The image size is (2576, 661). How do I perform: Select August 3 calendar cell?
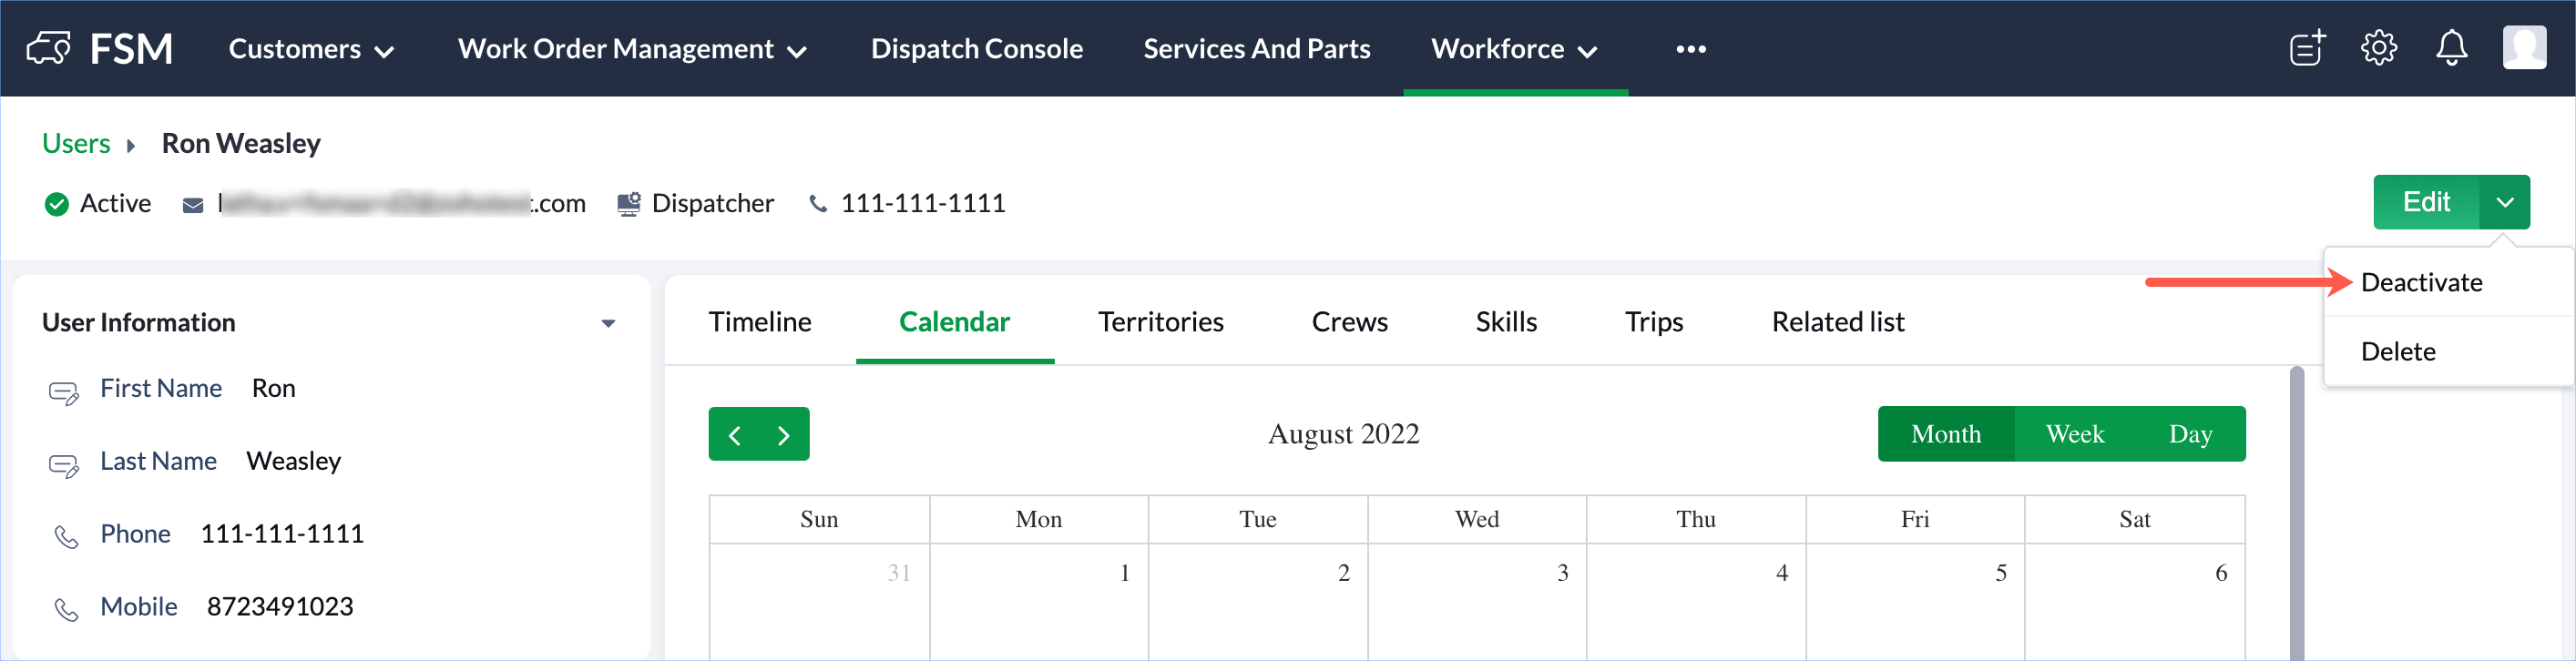click(x=1477, y=602)
